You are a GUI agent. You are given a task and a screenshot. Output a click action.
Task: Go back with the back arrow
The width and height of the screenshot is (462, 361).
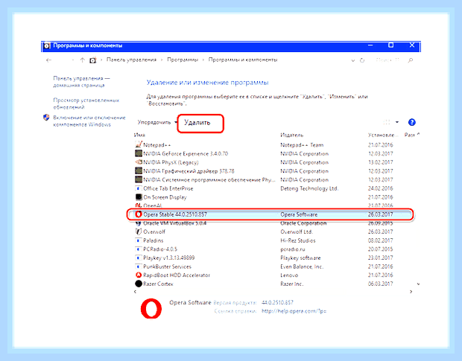[x=49, y=60]
